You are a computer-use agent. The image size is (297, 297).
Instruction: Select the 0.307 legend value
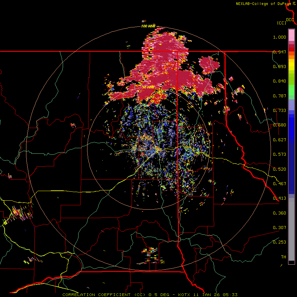(x=280, y=228)
